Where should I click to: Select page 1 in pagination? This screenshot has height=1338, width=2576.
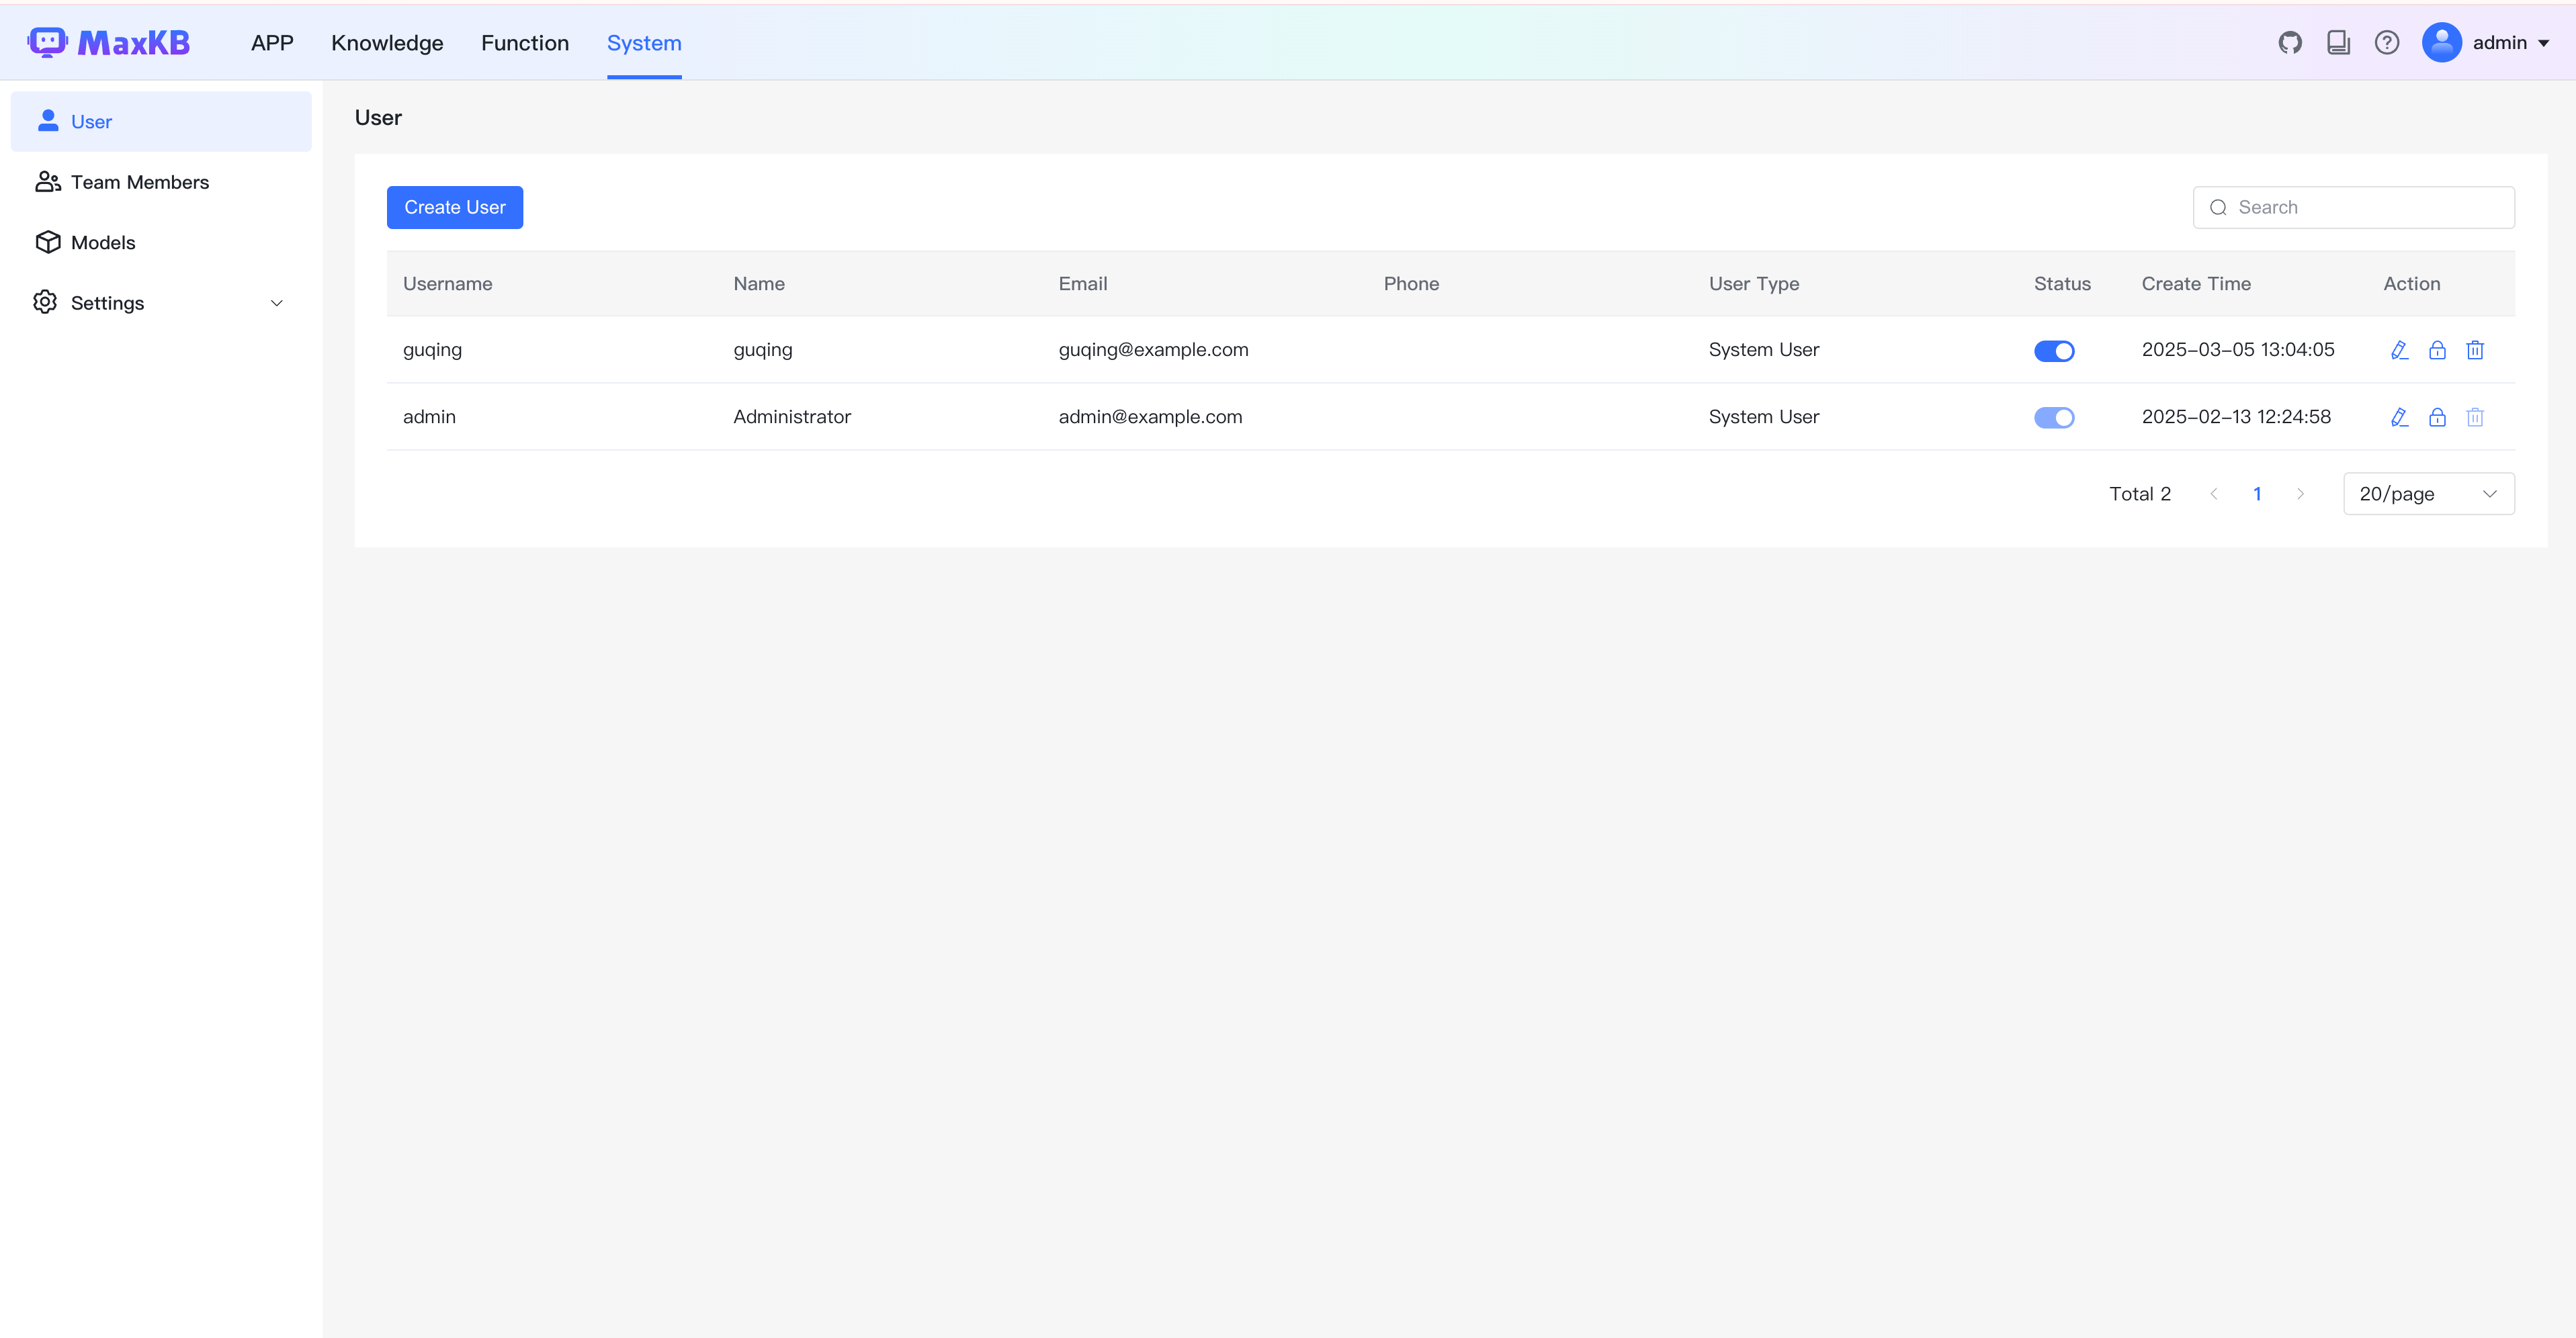click(x=2257, y=494)
